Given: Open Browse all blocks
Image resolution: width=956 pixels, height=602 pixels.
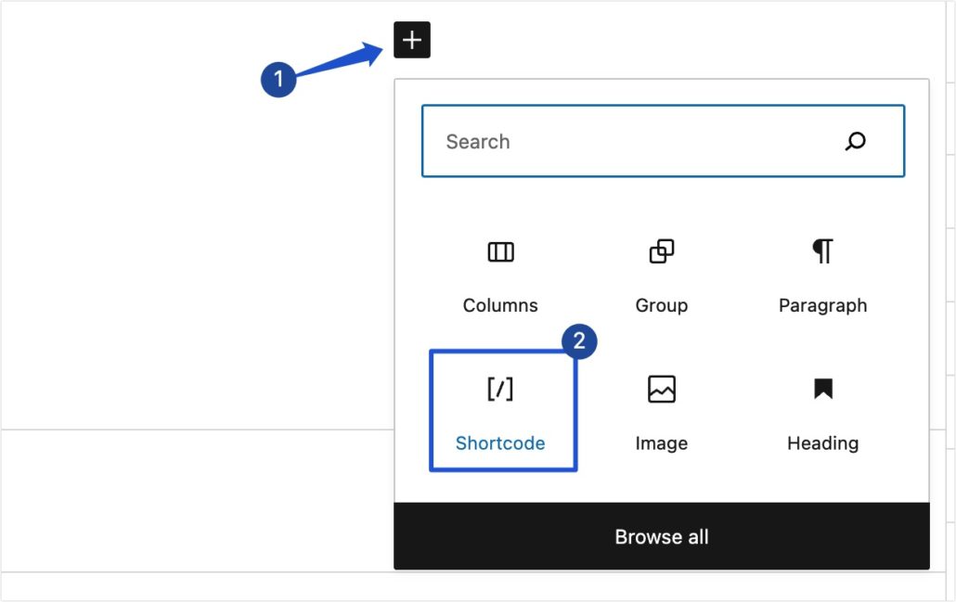Looking at the screenshot, I should (x=662, y=536).
